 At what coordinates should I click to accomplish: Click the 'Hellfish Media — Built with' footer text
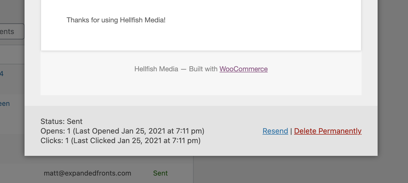[176, 69]
